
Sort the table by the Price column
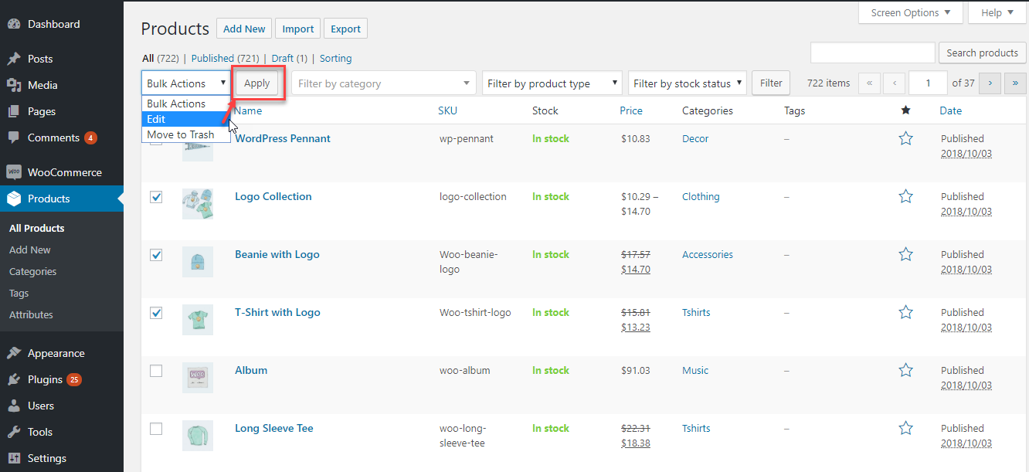tap(631, 110)
